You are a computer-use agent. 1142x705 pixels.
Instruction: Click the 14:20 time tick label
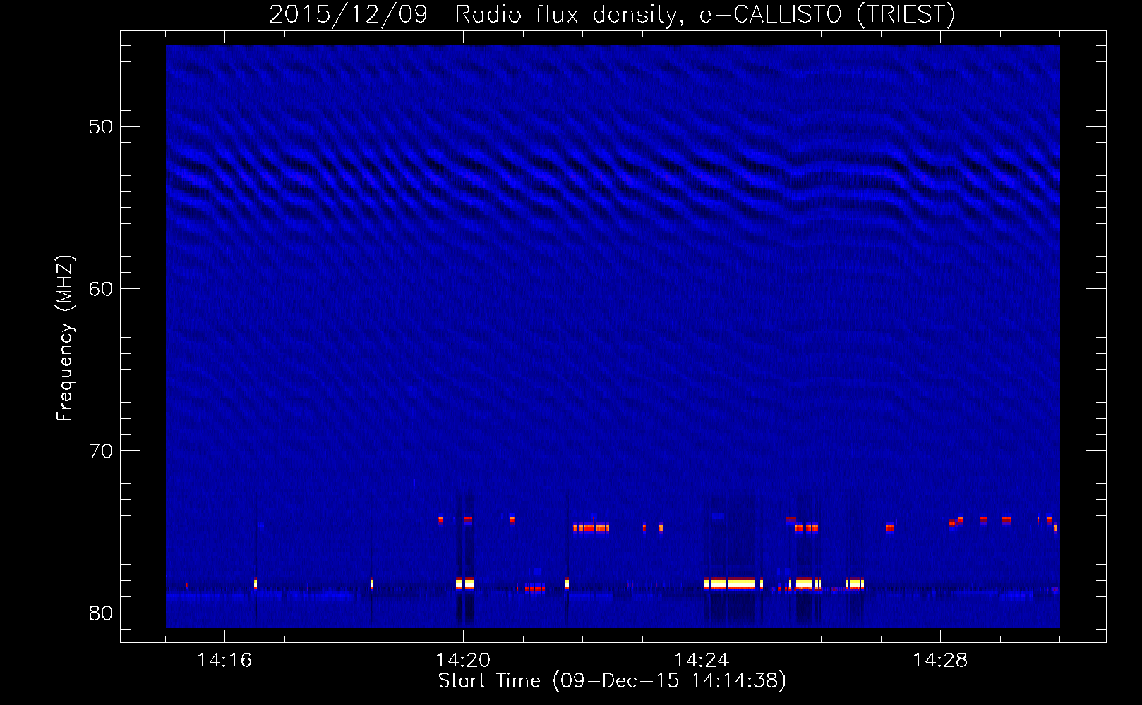[x=463, y=660]
